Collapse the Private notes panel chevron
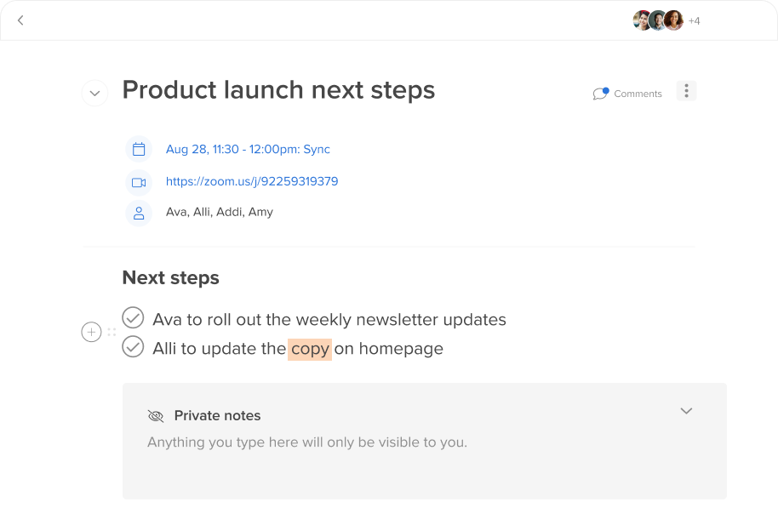778x519 pixels. coord(686,411)
